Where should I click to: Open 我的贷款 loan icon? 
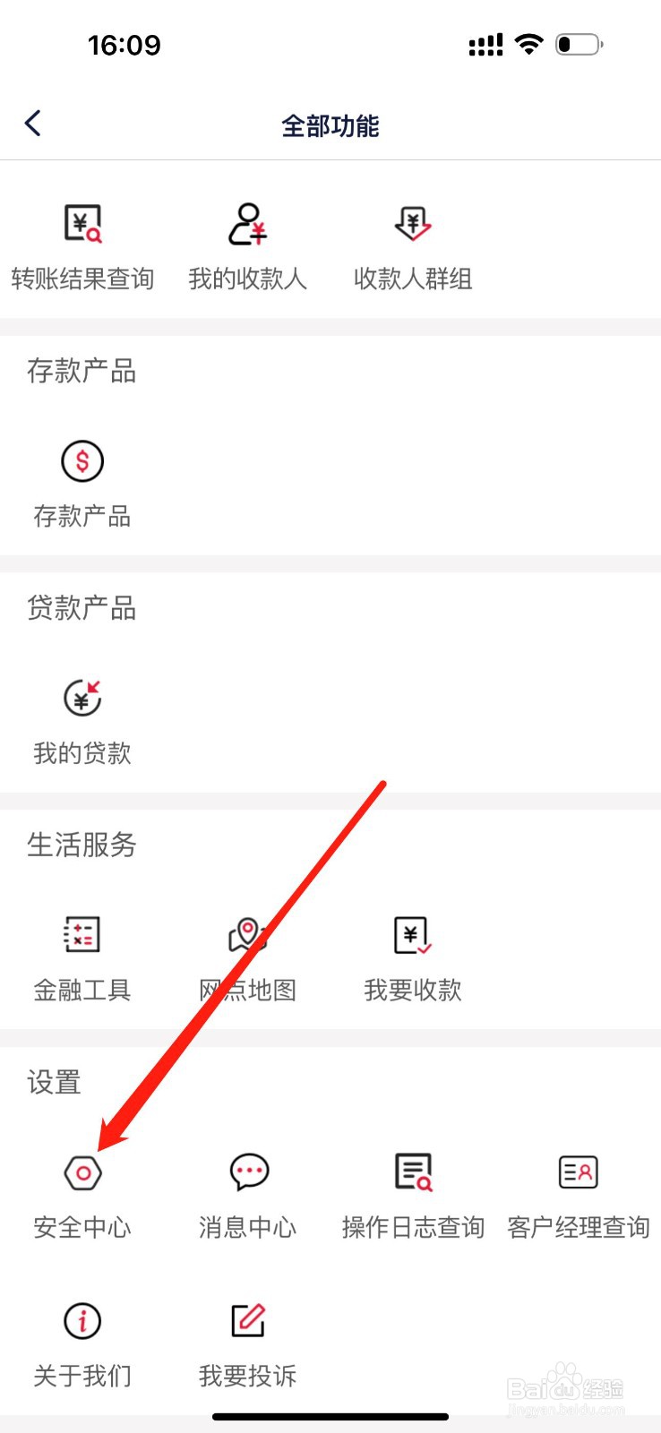click(82, 698)
